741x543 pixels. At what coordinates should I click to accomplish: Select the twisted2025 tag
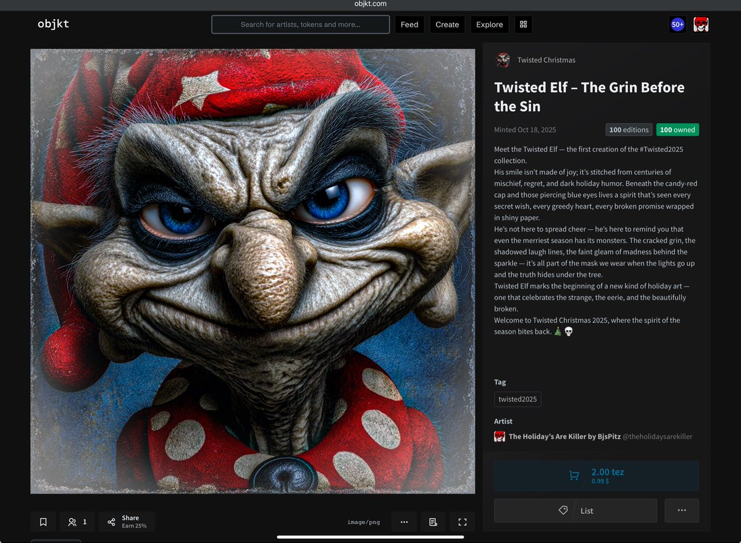click(x=517, y=399)
